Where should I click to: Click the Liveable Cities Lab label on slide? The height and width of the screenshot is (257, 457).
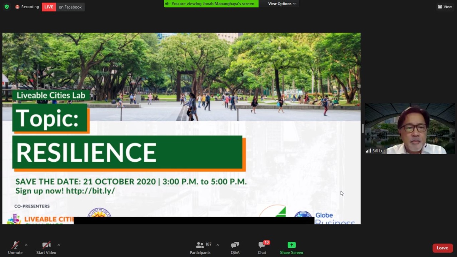pos(51,95)
